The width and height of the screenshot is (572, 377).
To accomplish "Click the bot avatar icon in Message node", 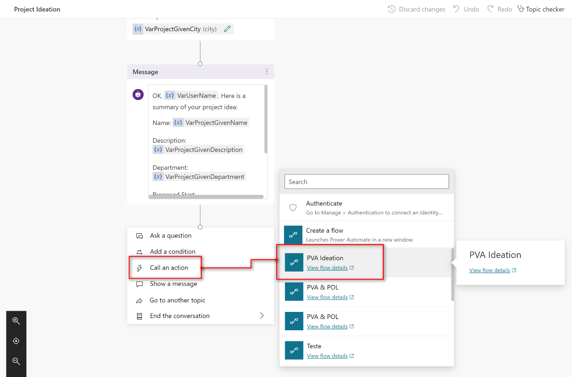I will click(x=138, y=95).
